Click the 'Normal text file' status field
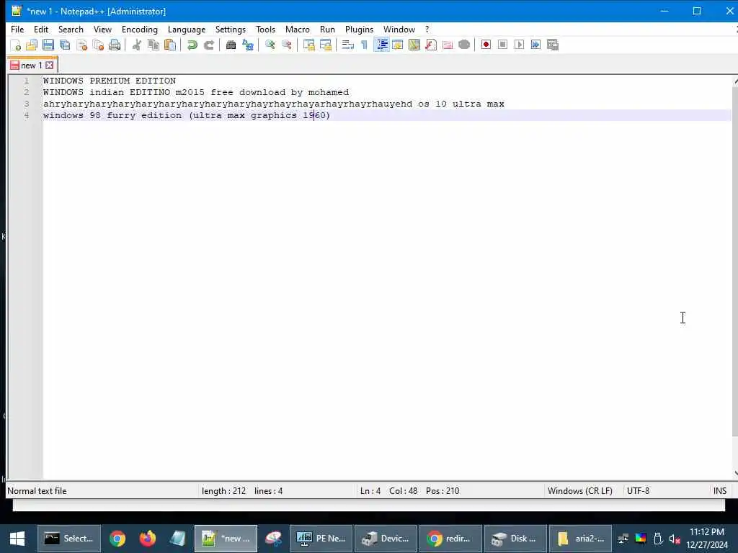 (x=37, y=490)
